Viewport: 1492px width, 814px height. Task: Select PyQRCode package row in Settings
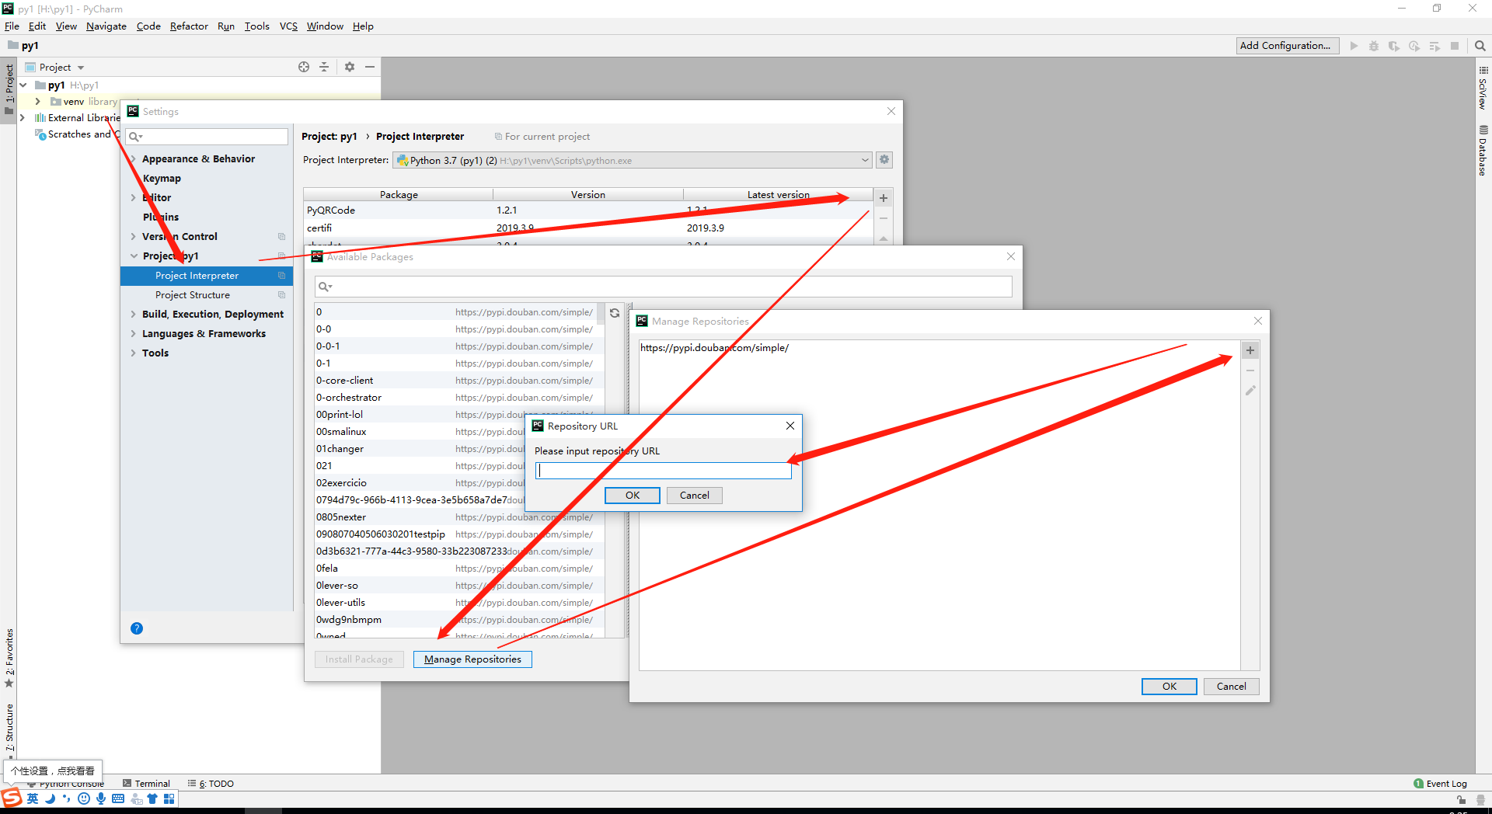pos(587,210)
